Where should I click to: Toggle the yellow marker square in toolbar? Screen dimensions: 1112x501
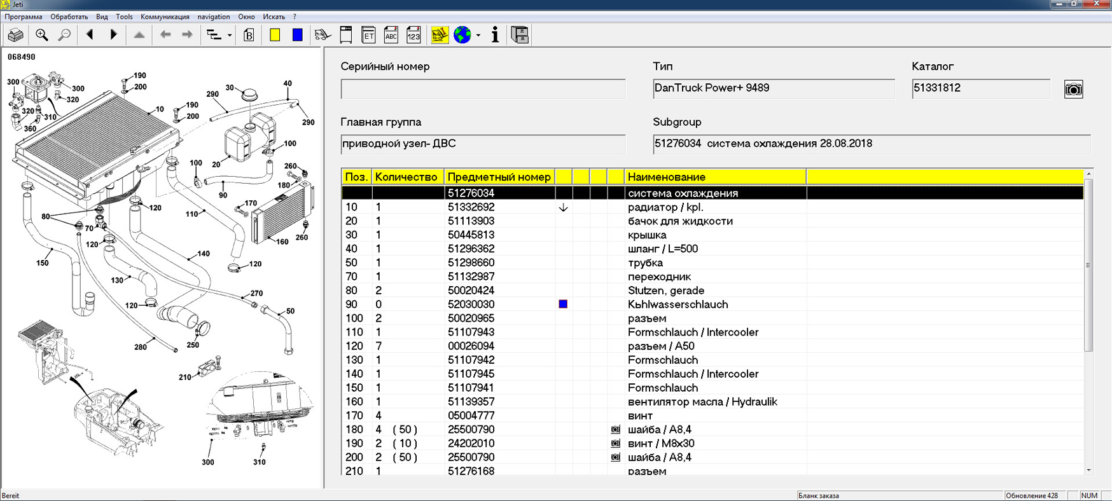click(x=275, y=35)
